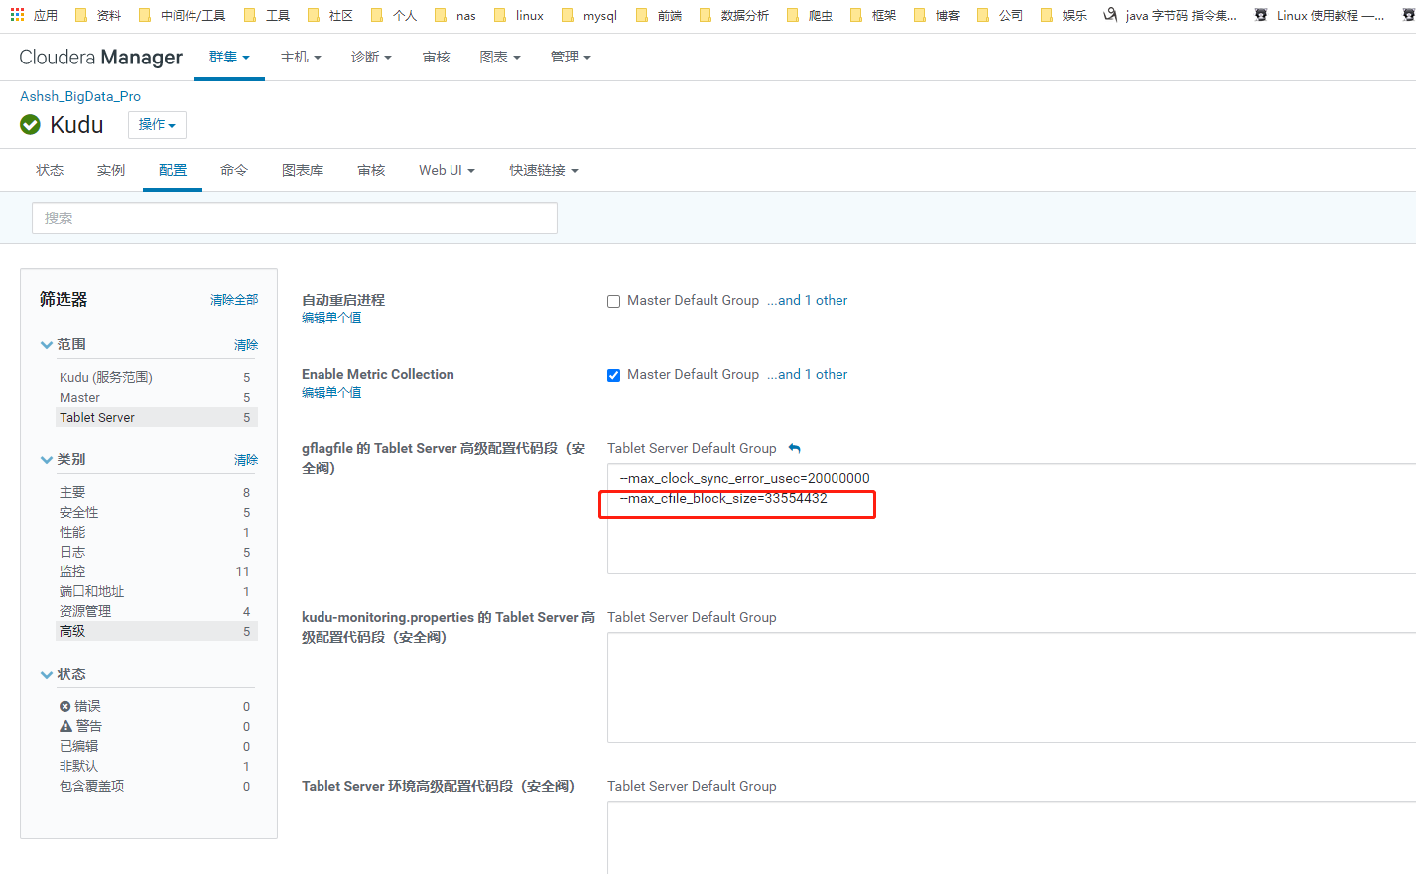This screenshot has height=874, width=1416.
Task: Open the 操作 actions dropdown
Action: tap(157, 124)
